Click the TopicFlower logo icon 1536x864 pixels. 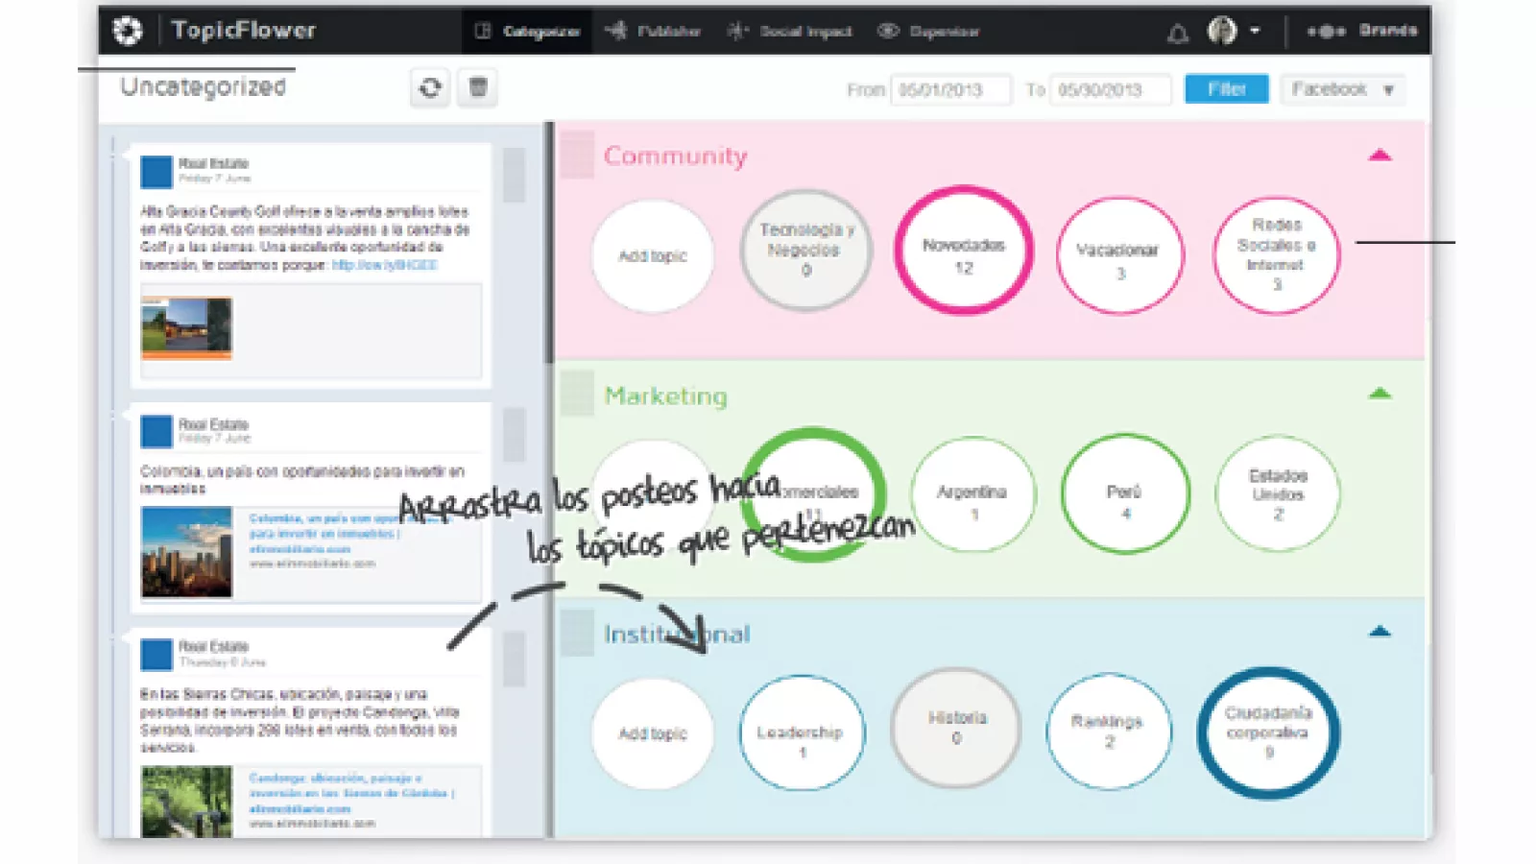pos(128,31)
